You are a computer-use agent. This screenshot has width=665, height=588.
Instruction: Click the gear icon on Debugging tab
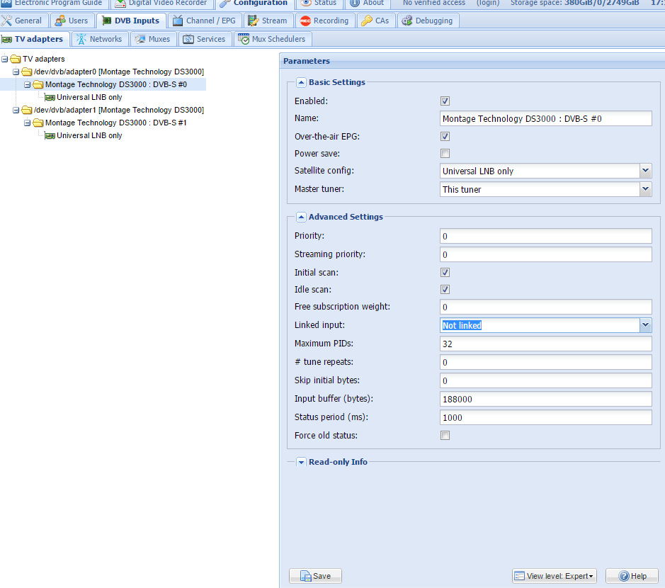(407, 21)
